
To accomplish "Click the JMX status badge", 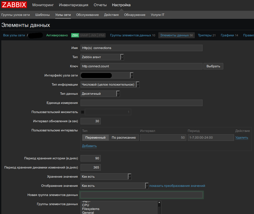I will (93, 35).
